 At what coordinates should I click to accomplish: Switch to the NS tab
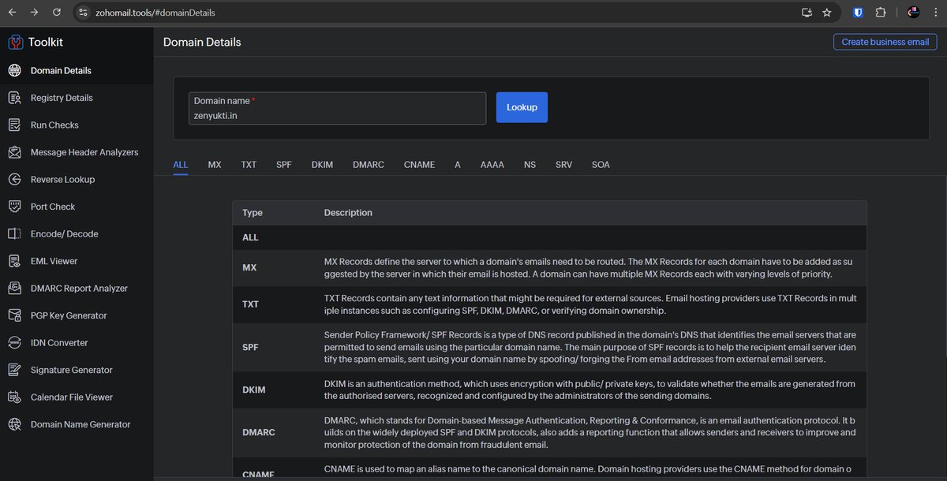click(530, 165)
